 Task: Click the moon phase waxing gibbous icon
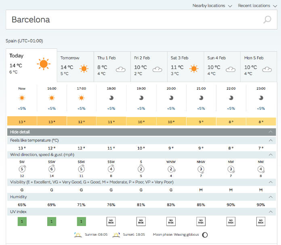pyautogui.click(x=205, y=235)
